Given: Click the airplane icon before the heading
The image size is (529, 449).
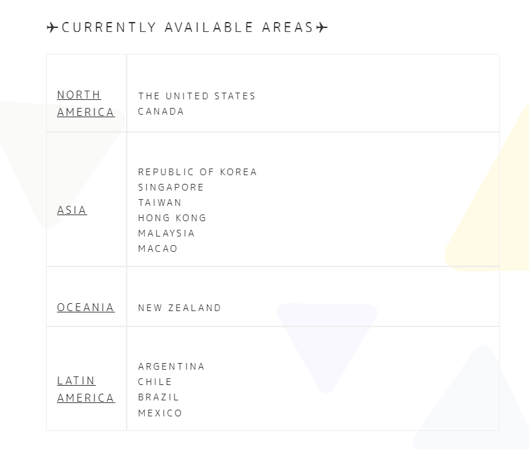Looking at the screenshot, I should [x=53, y=27].
